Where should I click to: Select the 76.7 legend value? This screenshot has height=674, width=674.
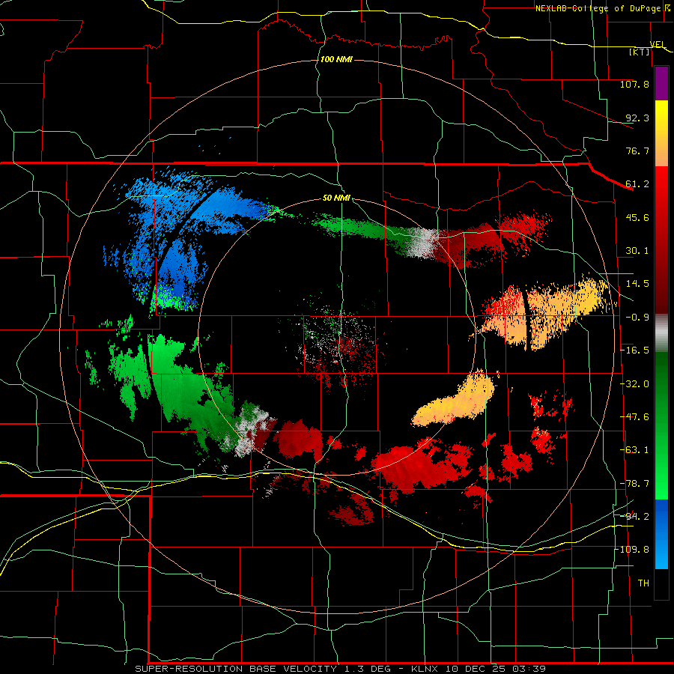coord(637,151)
